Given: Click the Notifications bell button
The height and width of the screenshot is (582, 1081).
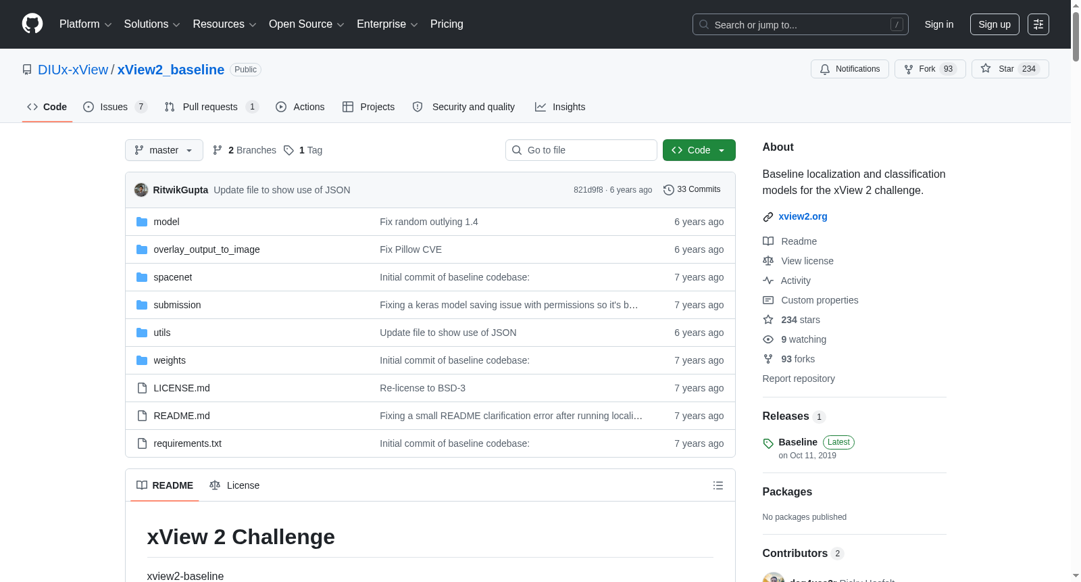Looking at the screenshot, I should (850, 69).
